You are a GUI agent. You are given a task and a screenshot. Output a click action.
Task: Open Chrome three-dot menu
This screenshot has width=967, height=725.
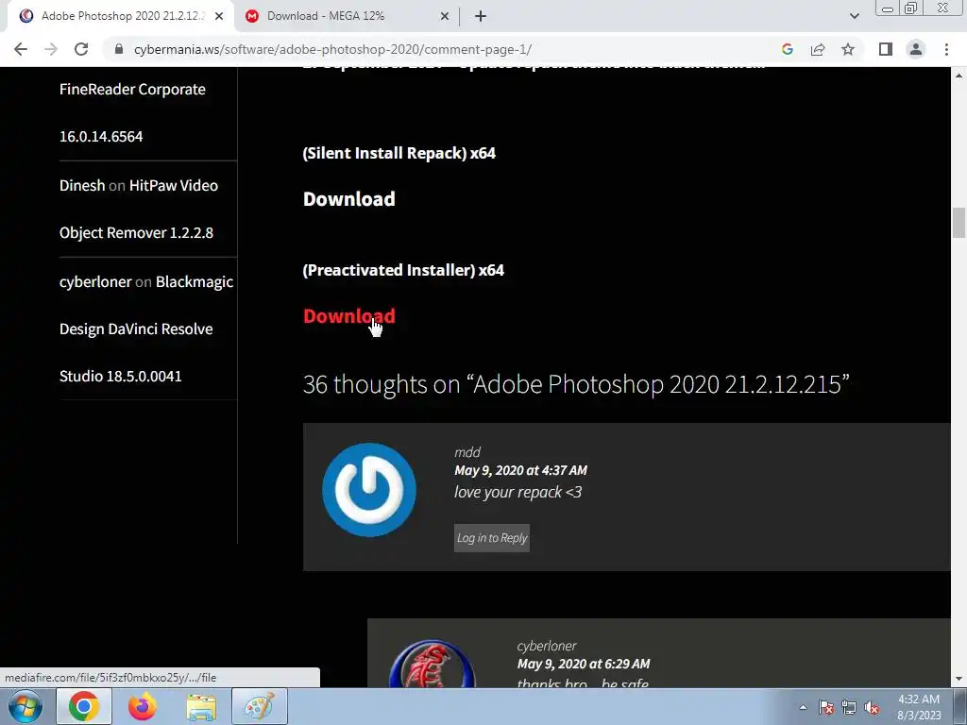(x=946, y=49)
